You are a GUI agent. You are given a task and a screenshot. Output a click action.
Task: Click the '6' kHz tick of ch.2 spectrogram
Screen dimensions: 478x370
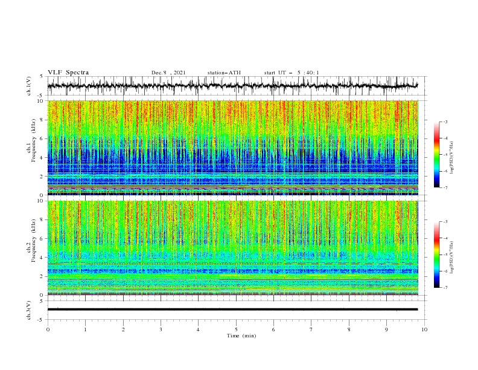(x=42, y=239)
